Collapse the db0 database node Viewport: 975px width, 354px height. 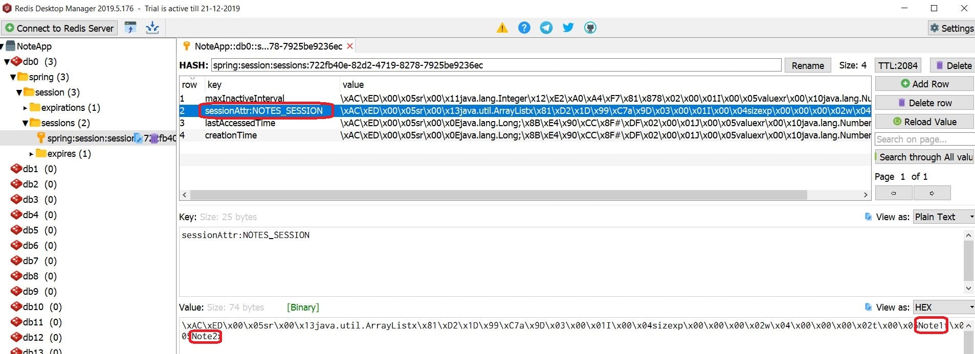point(7,62)
